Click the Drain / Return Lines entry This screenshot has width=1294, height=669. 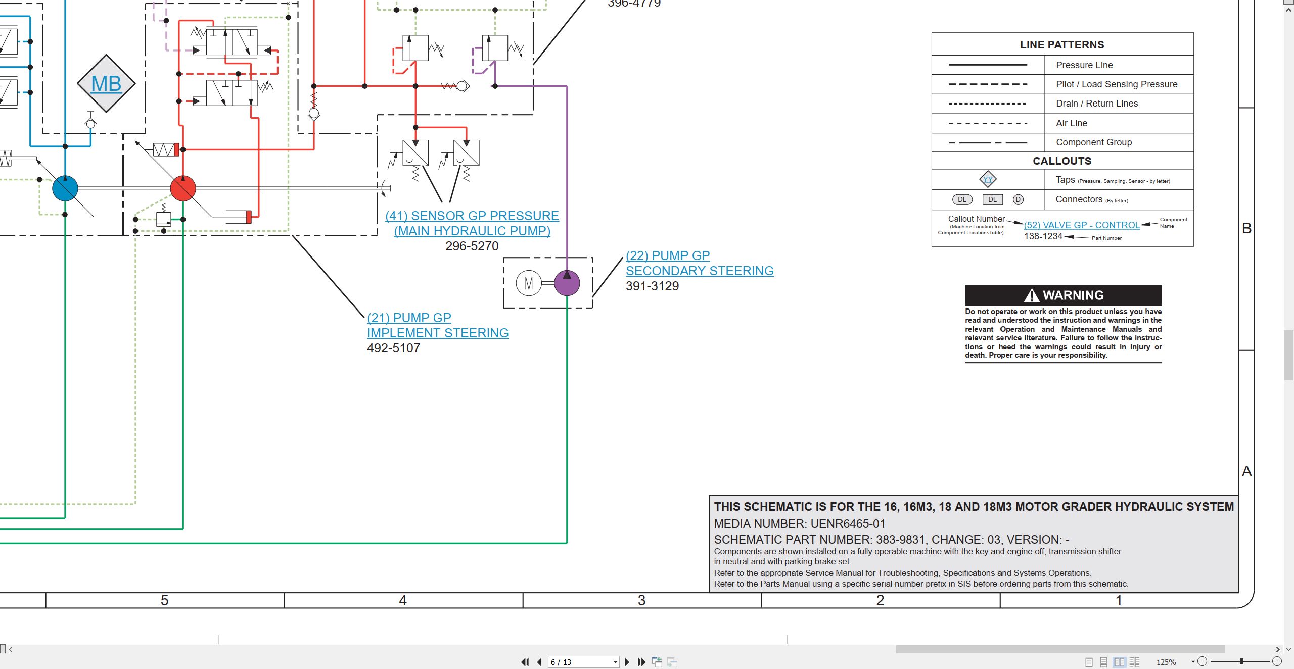pos(1097,103)
